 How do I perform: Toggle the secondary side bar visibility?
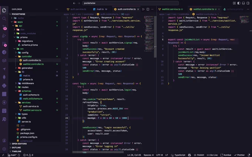pyautogui.click(x=248, y=3)
